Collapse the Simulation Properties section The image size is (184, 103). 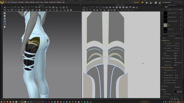coord(162,68)
